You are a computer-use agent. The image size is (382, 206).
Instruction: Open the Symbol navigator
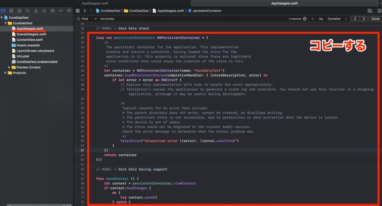[20, 11]
